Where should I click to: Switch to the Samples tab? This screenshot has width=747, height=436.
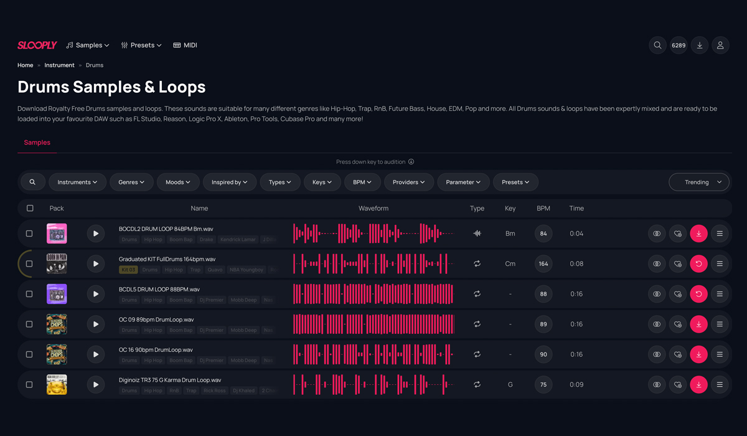tap(37, 142)
